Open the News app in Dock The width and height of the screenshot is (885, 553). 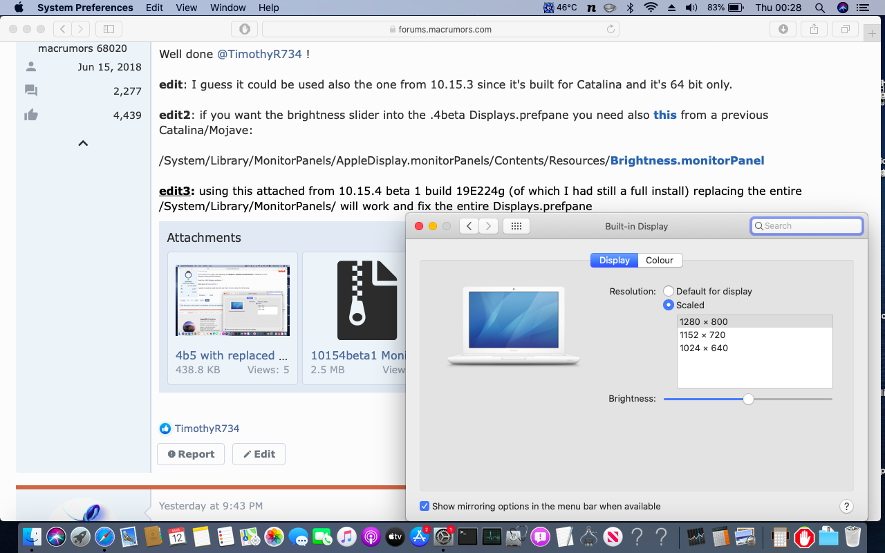(x=613, y=536)
